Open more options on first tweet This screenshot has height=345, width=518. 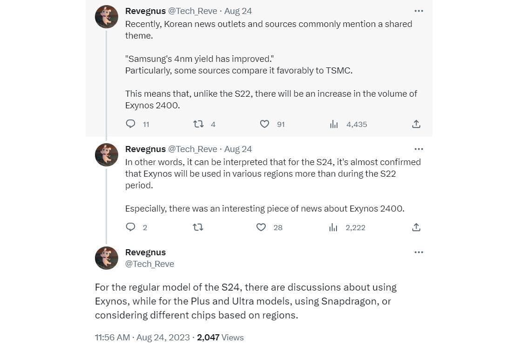[x=418, y=11]
